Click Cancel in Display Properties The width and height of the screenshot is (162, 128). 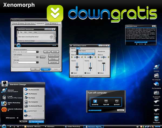coord(46,69)
